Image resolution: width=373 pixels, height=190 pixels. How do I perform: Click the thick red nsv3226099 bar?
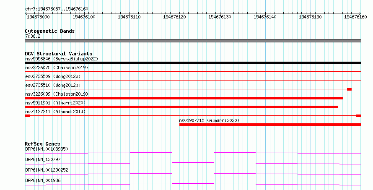coord(184,98)
